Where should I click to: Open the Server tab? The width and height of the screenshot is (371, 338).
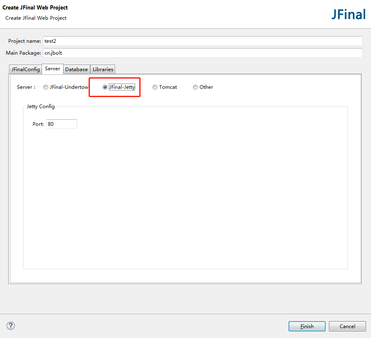[x=52, y=69]
